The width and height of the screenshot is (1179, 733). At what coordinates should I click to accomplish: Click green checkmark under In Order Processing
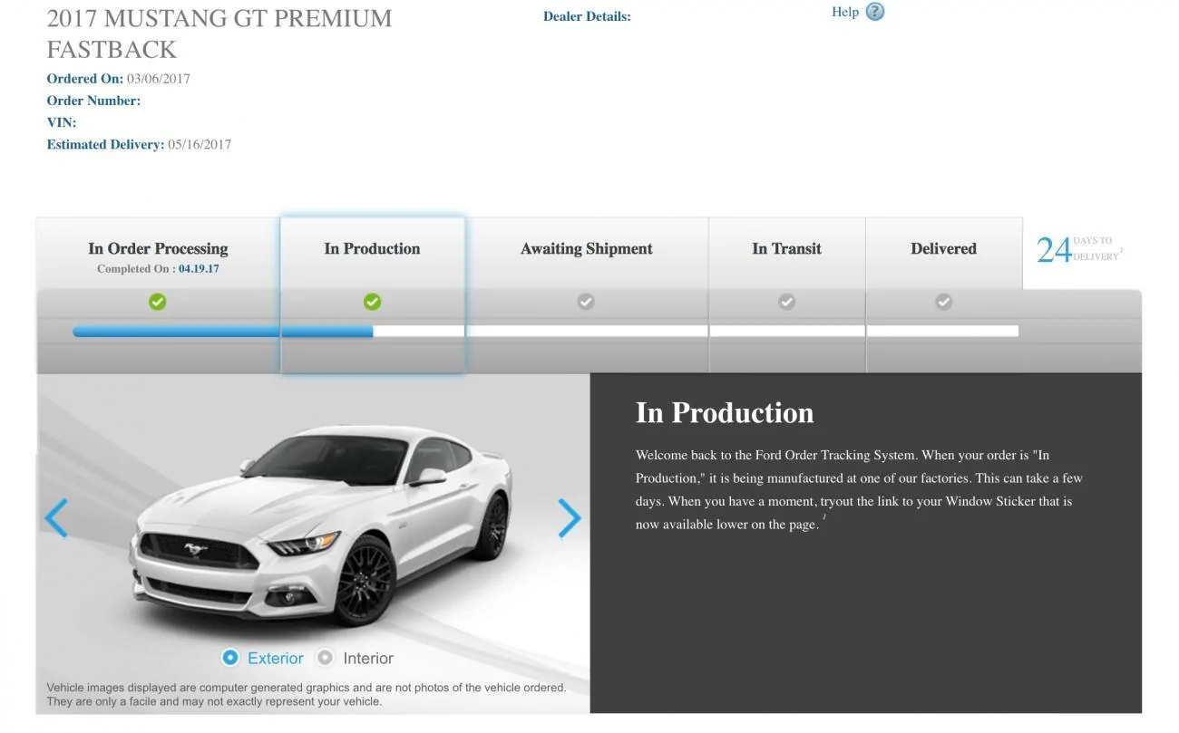click(158, 302)
